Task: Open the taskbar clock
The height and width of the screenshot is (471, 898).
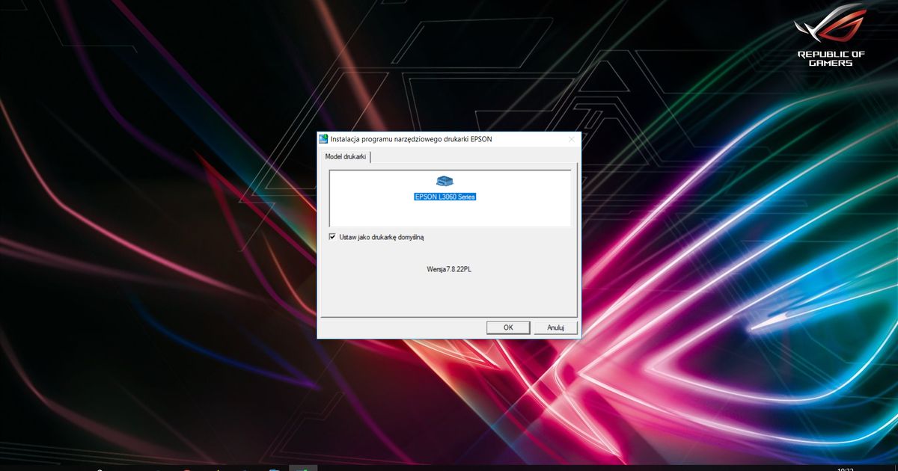Action: [846, 469]
